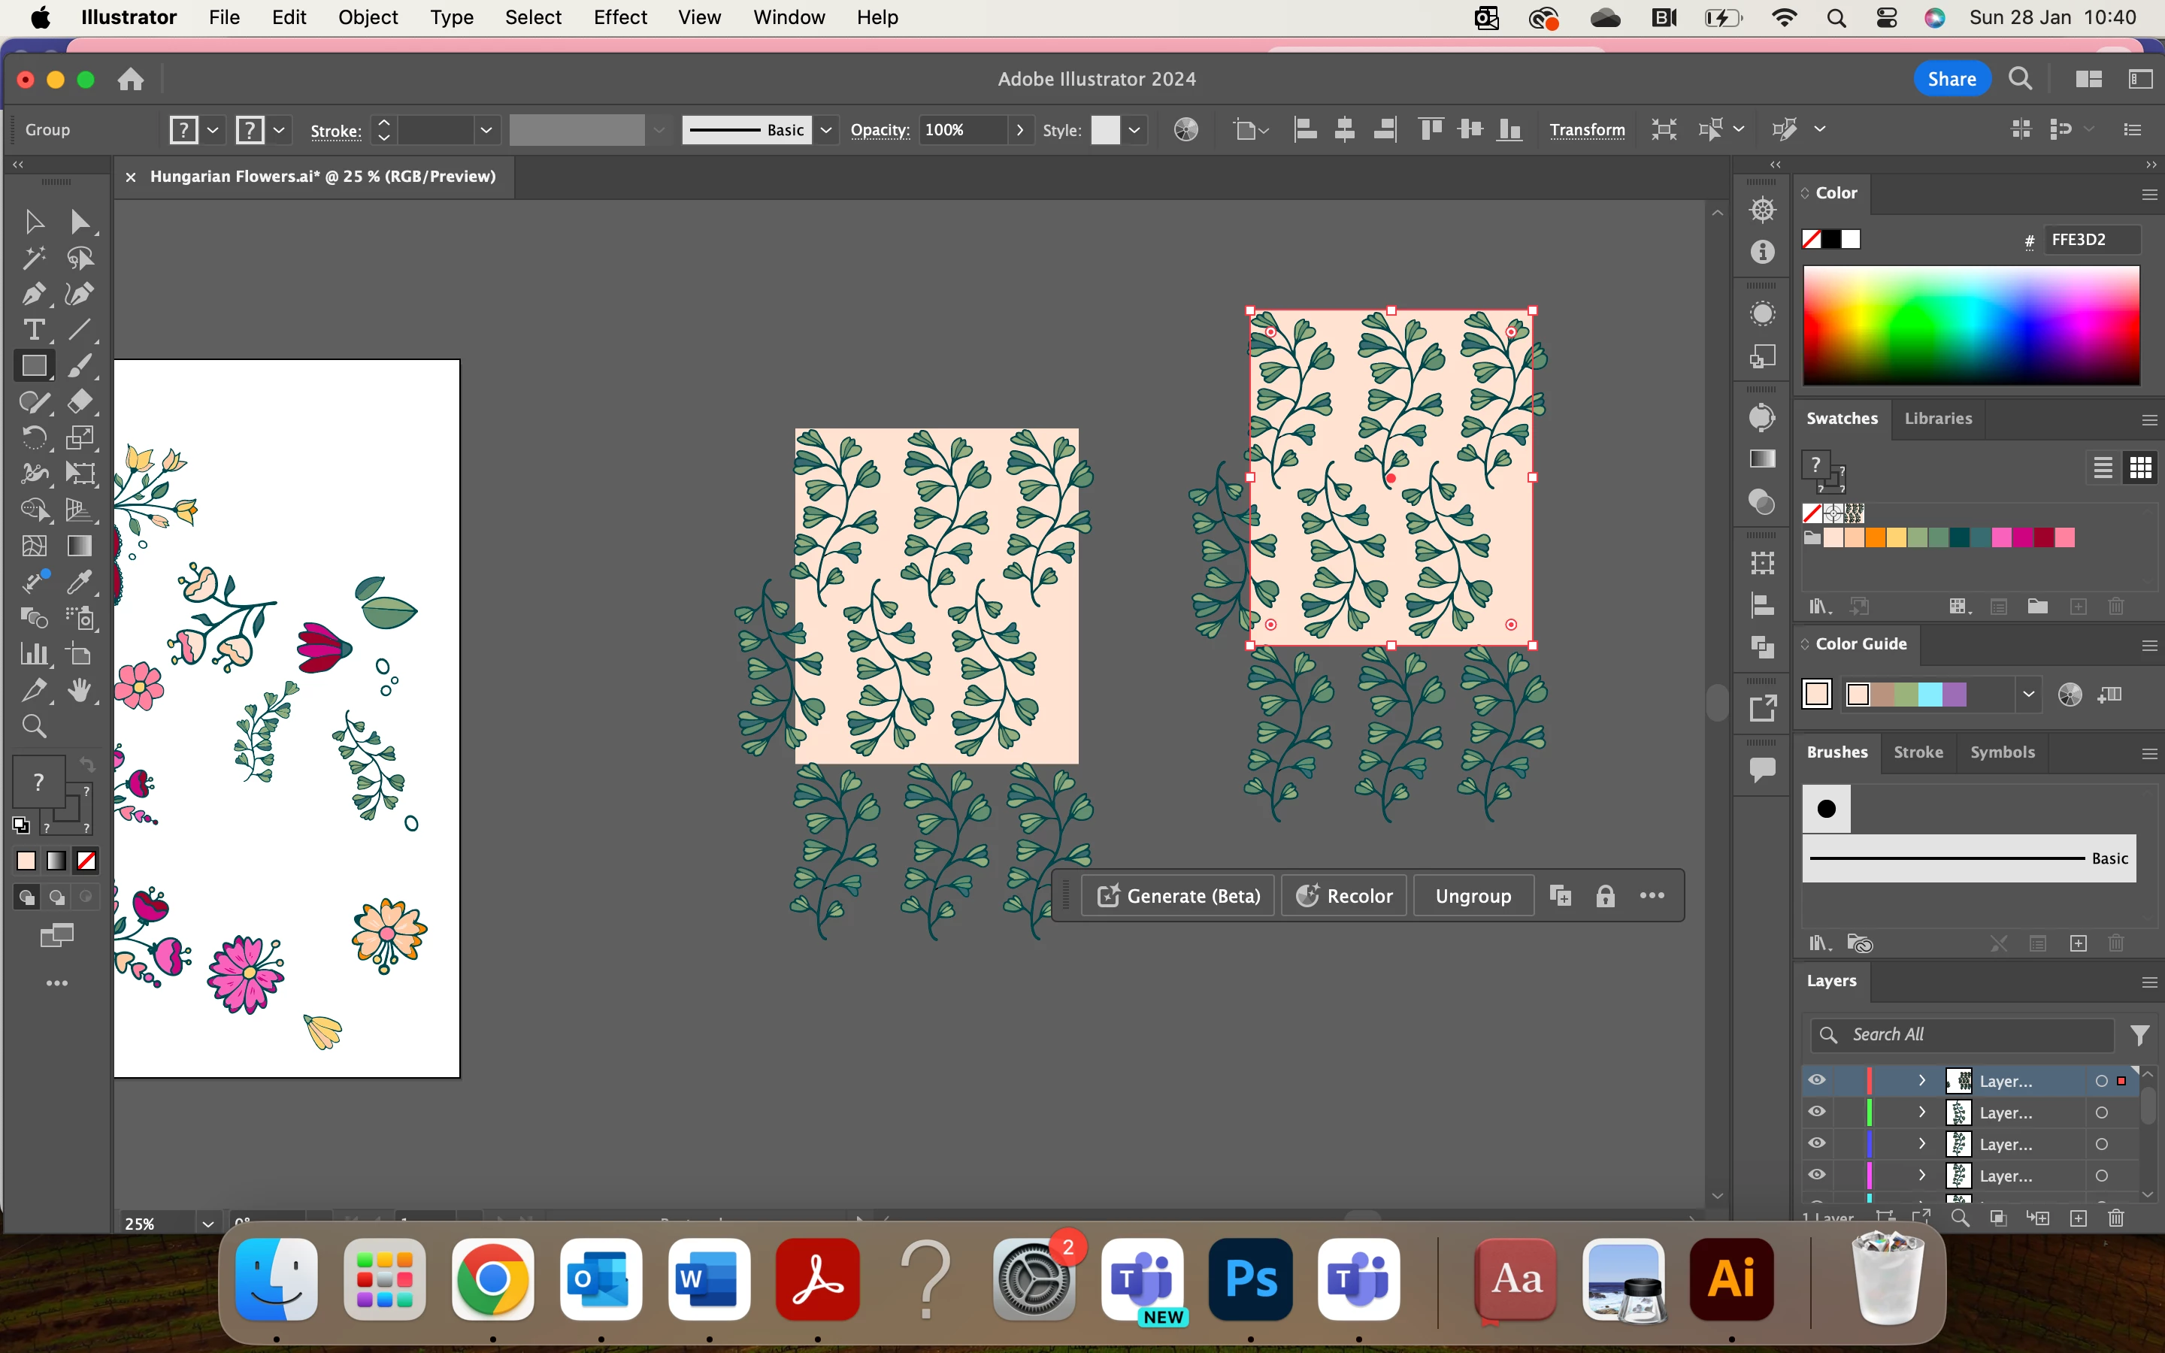
Task: Click the Rotate tool
Action: 33,437
